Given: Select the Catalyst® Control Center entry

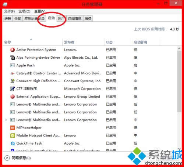Looking at the screenshot, I should [x=39, y=73].
